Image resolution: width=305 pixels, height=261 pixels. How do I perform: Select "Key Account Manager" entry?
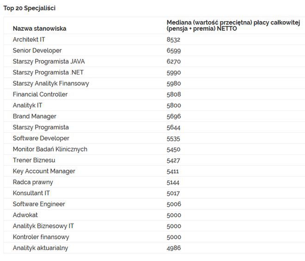44,171
